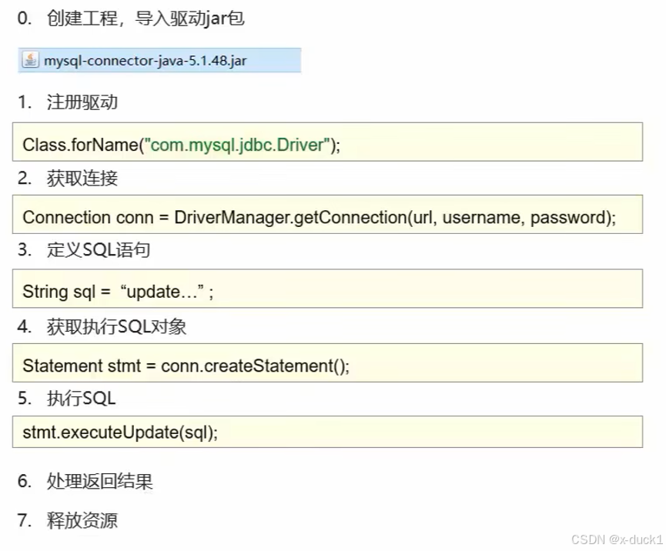Click heading 0 创建工程，导入驱动jar包

(x=131, y=18)
